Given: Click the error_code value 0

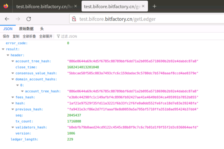Looking at the screenshot, I should (68, 43).
